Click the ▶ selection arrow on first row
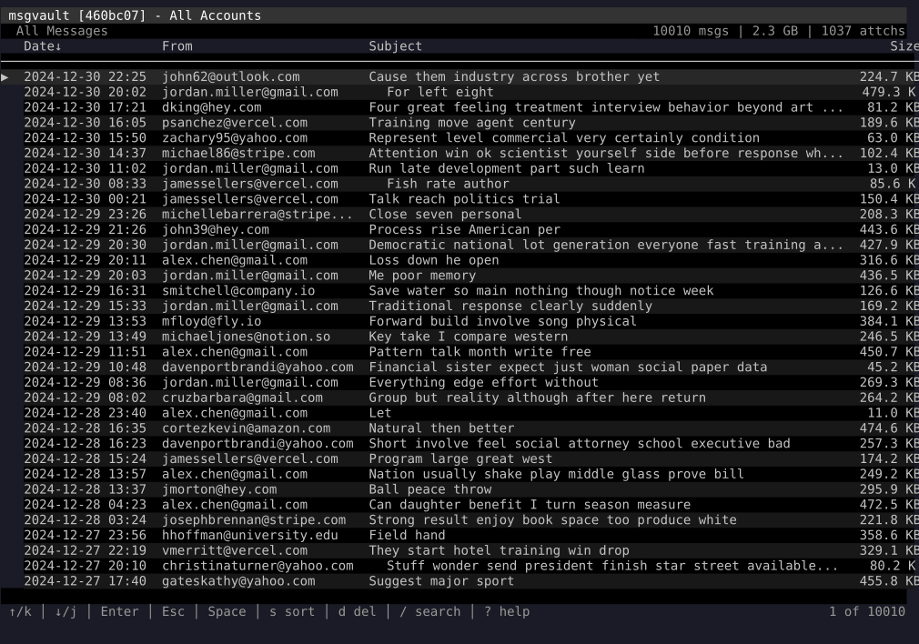Image resolution: width=919 pixels, height=644 pixels. point(6,76)
